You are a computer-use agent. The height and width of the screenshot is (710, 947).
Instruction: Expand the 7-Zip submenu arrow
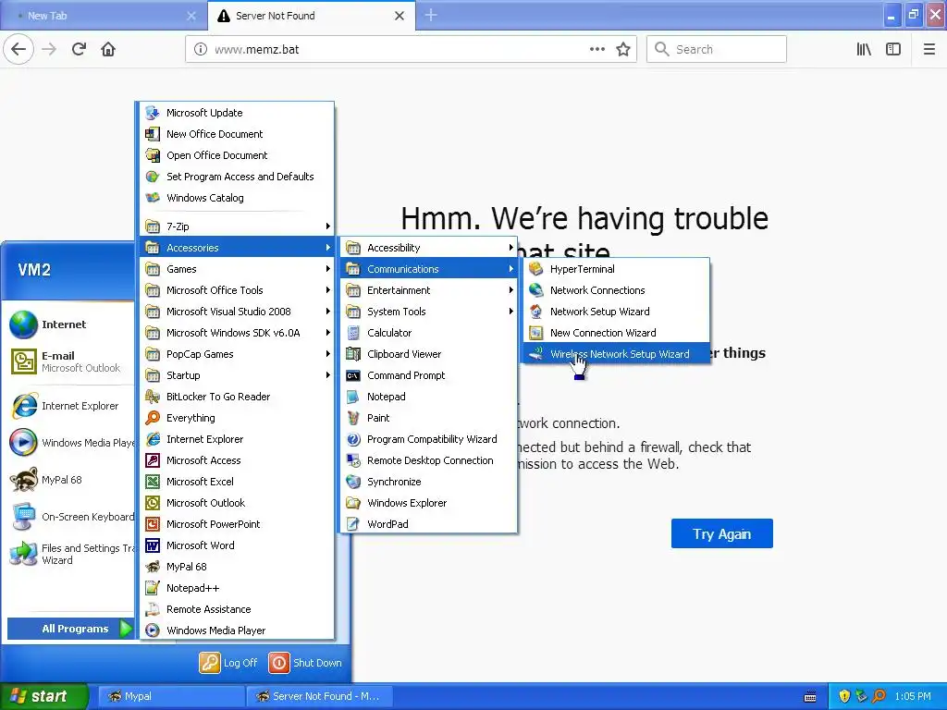[328, 226]
